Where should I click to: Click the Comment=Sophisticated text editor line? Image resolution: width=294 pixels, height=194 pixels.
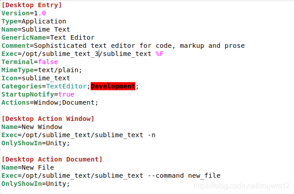click(123, 46)
